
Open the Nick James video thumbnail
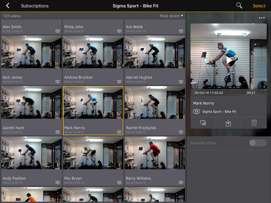point(32,52)
